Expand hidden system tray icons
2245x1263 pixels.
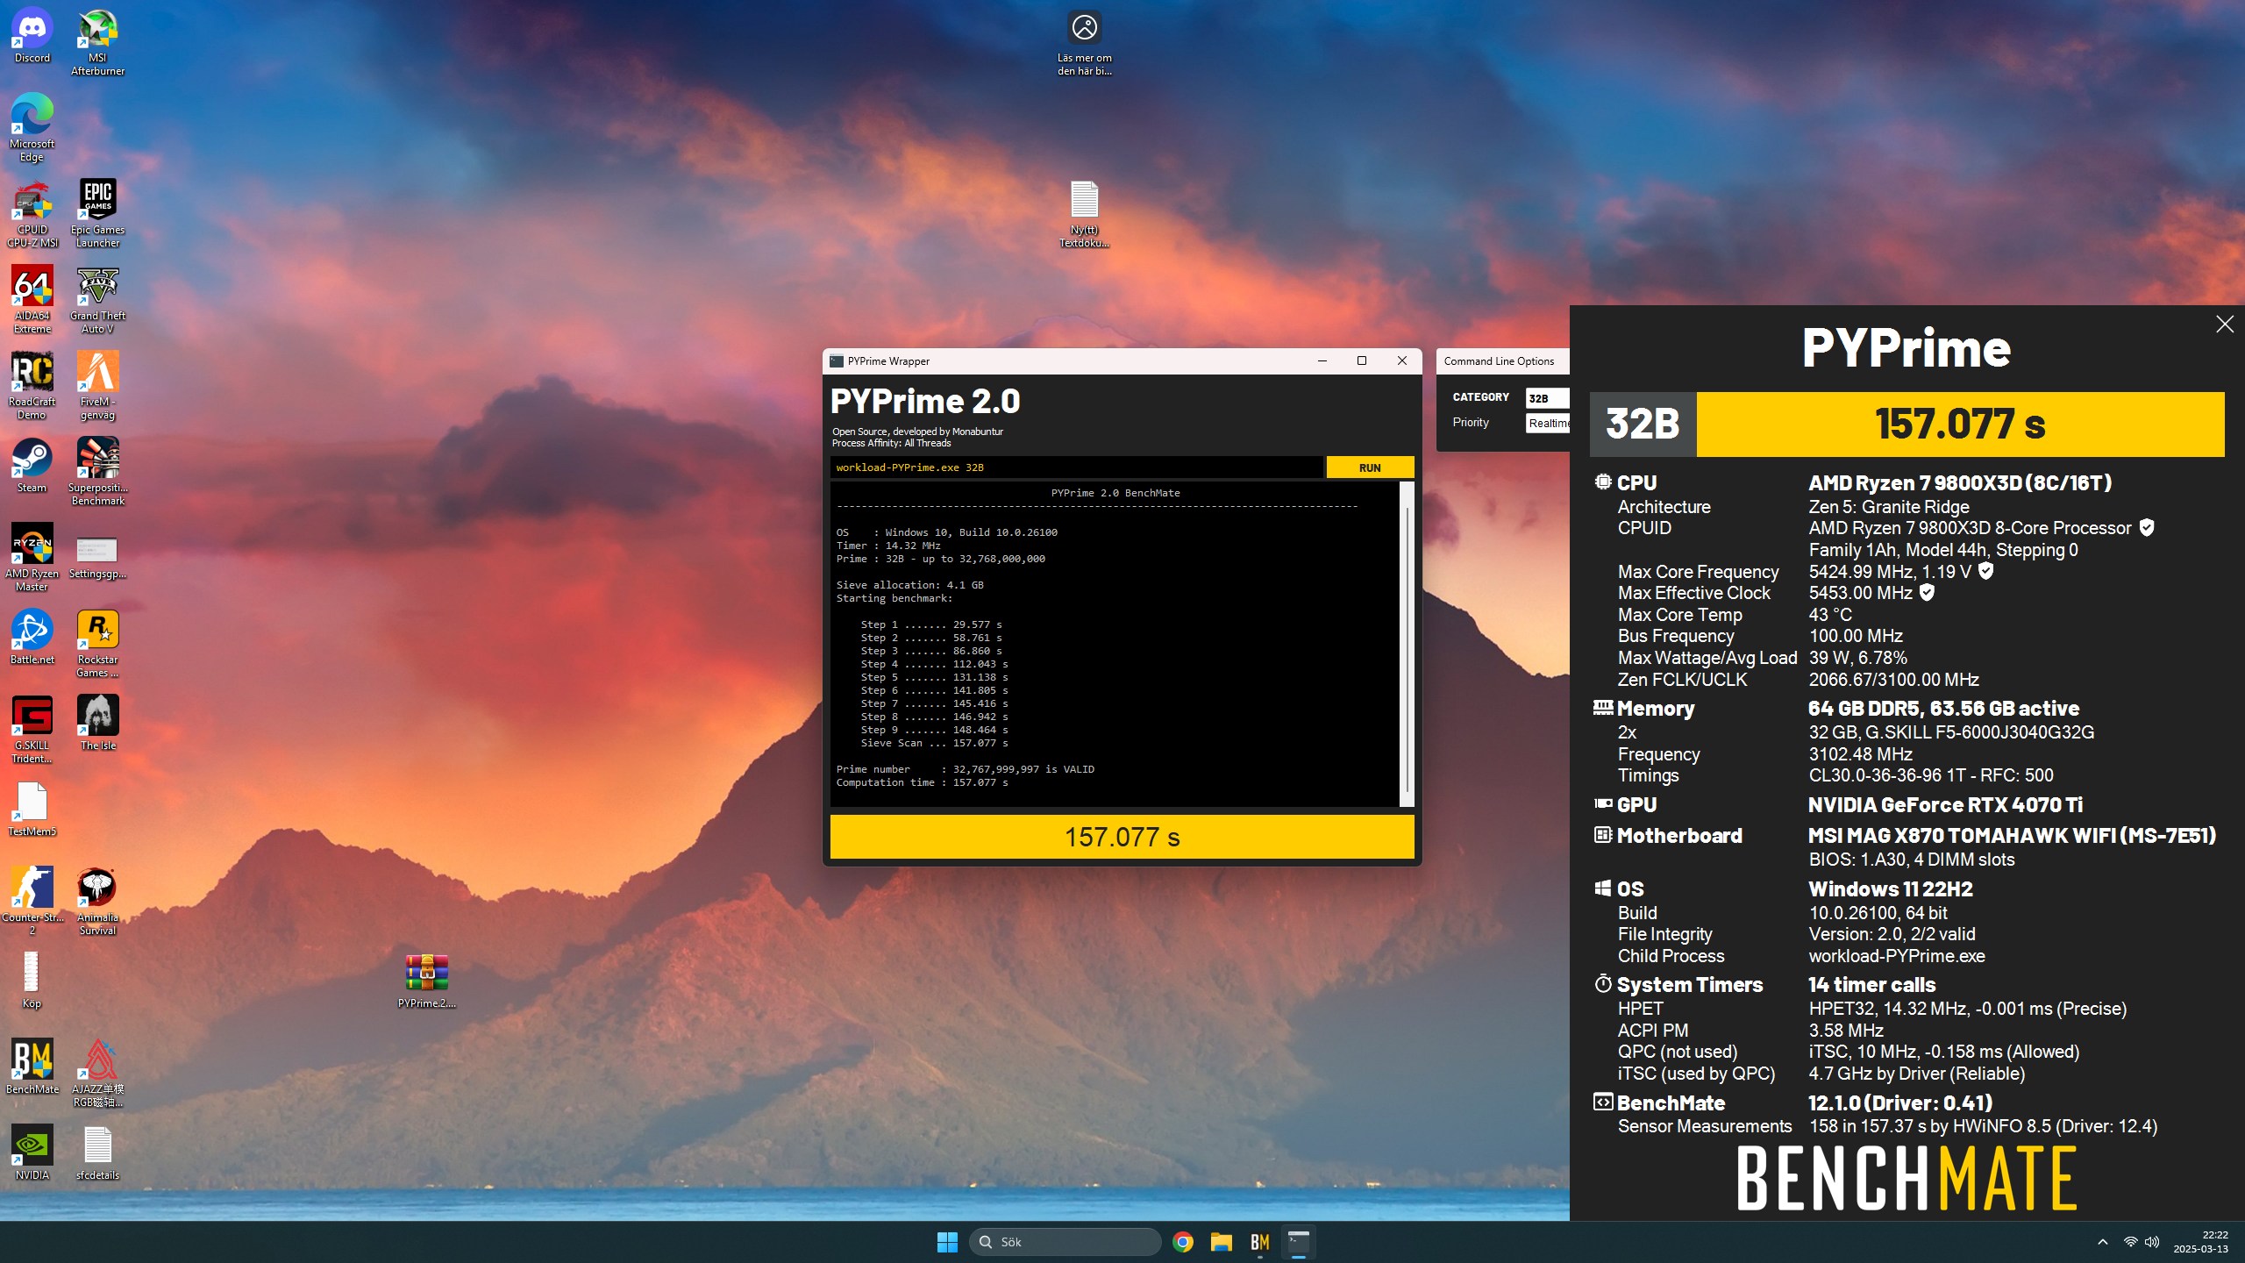click(x=2103, y=1242)
